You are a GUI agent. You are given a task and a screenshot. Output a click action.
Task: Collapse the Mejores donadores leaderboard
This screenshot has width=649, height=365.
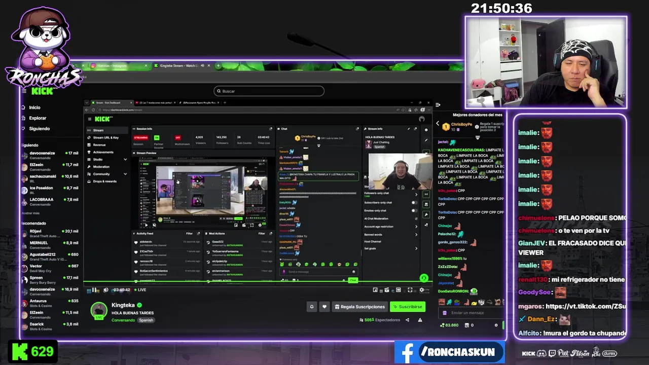(x=477, y=137)
